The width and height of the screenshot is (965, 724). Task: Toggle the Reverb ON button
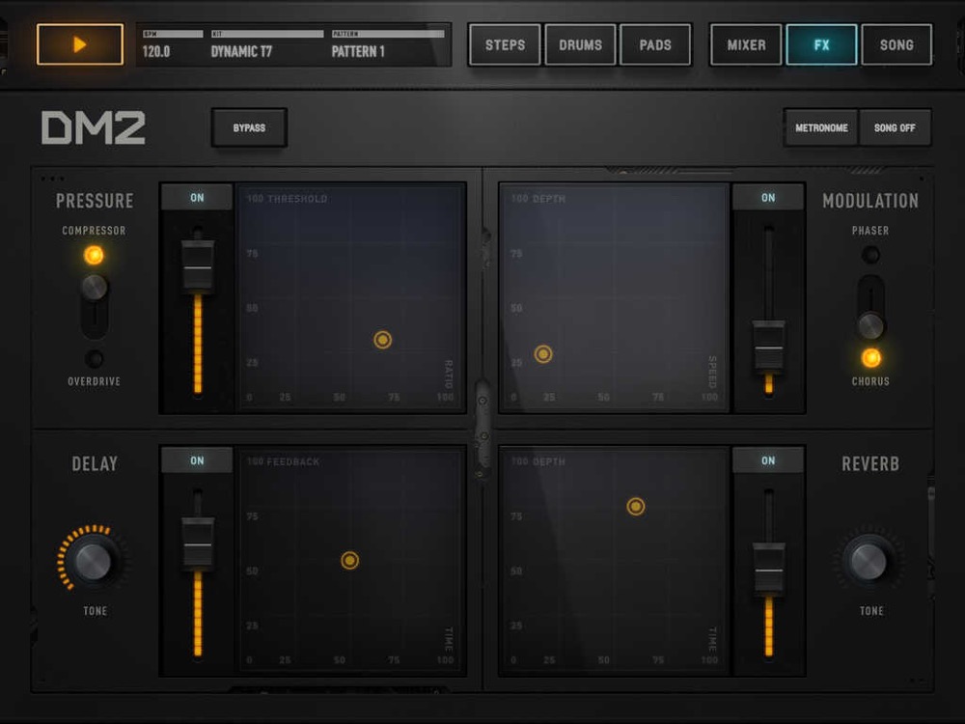tap(768, 460)
